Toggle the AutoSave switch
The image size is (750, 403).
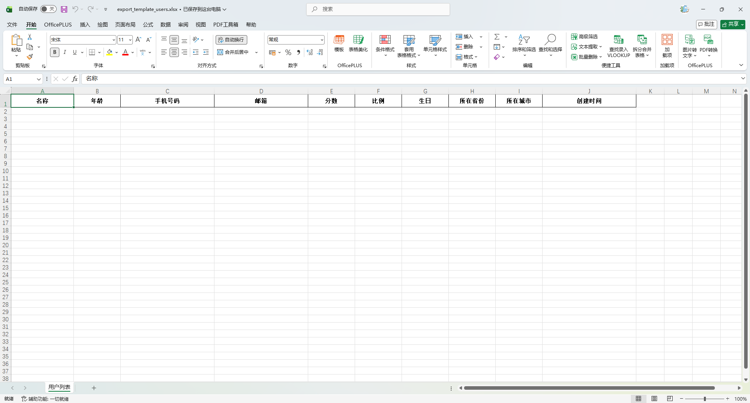pyautogui.click(x=48, y=9)
